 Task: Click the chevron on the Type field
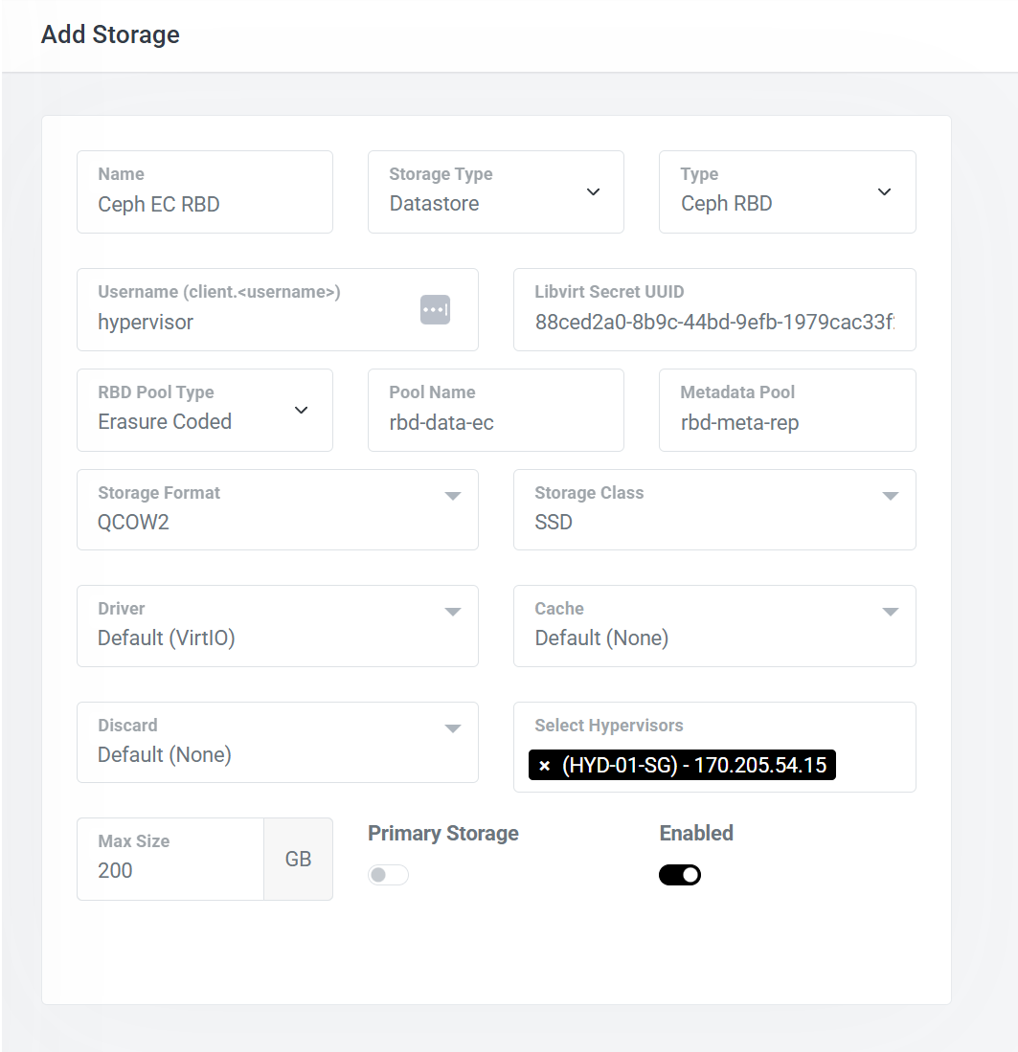coord(884,191)
